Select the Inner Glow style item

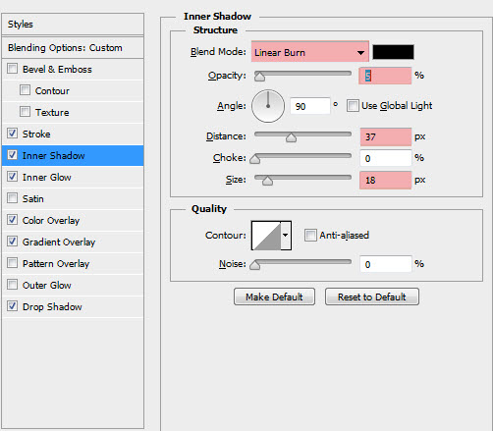tap(73, 177)
